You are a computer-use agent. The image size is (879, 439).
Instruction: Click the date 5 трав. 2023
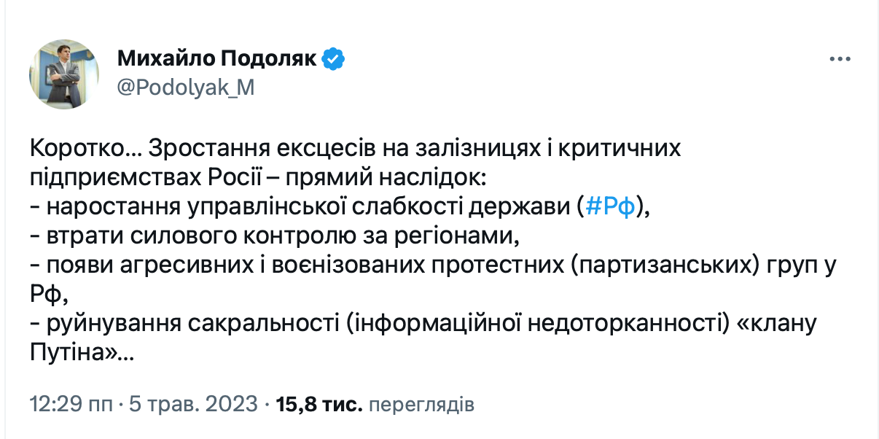coord(193,403)
